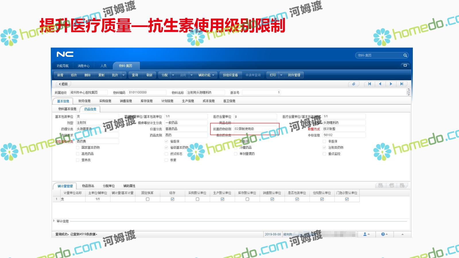Expand the 审计信息 section
Image resolution: width=459 pixels, height=258 pixels.
click(54, 221)
